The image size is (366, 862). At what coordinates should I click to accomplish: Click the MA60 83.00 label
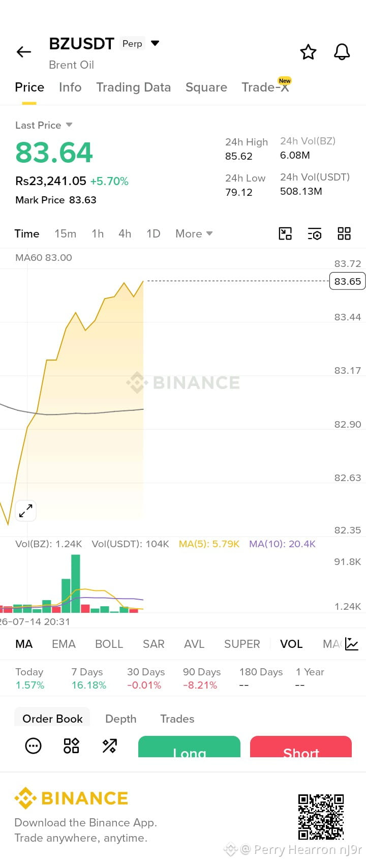click(x=44, y=257)
